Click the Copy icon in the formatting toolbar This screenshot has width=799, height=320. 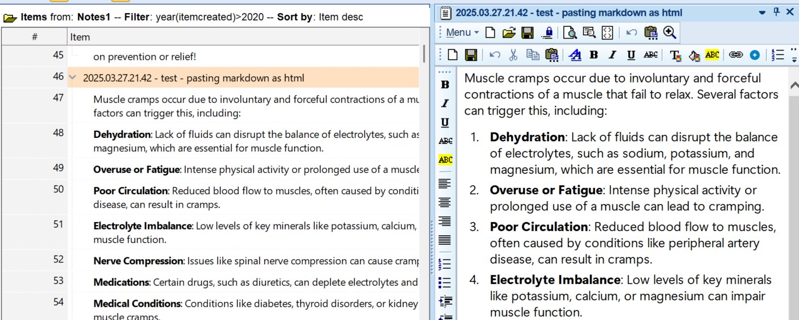tap(532, 55)
